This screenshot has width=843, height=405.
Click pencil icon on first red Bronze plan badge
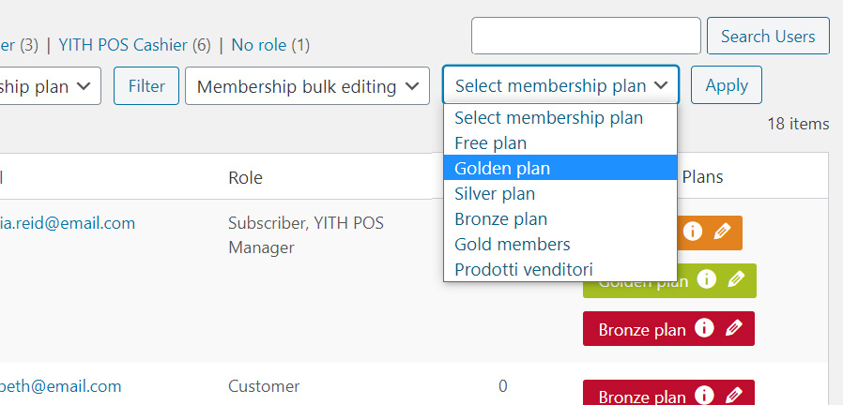pyautogui.click(x=734, y=327)
